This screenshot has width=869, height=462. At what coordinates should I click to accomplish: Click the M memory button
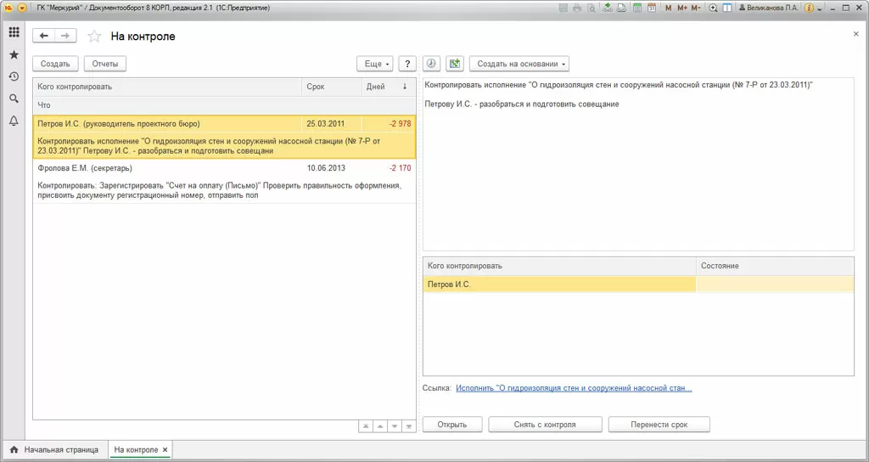669,8
